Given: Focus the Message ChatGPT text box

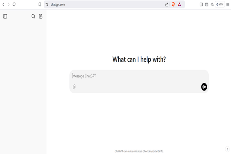Looking at the screenshot, I should click(139, 76).
